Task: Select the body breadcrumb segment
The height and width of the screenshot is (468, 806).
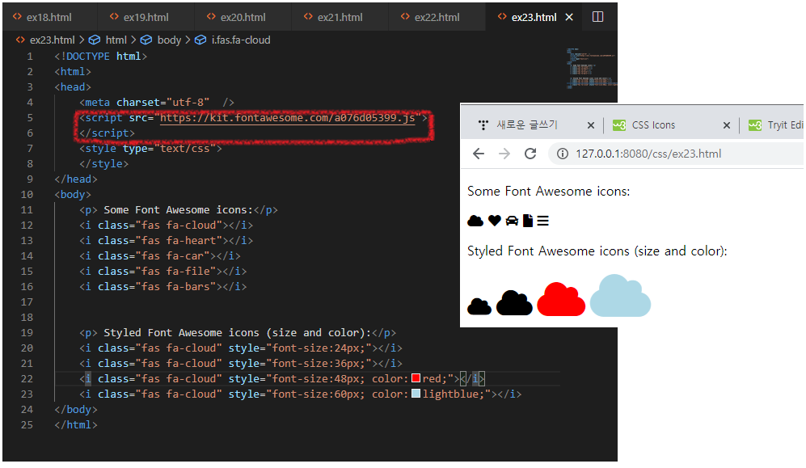Action: click(x=169, y=40)
